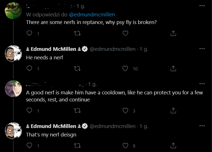The height and width of the screenshot is (152, 212).
Task: Like the psy fly question tweet
Action: pos(125,33)
